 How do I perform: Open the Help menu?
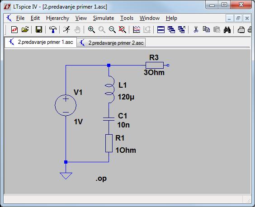pyautogui.click(x=171, y=18)
